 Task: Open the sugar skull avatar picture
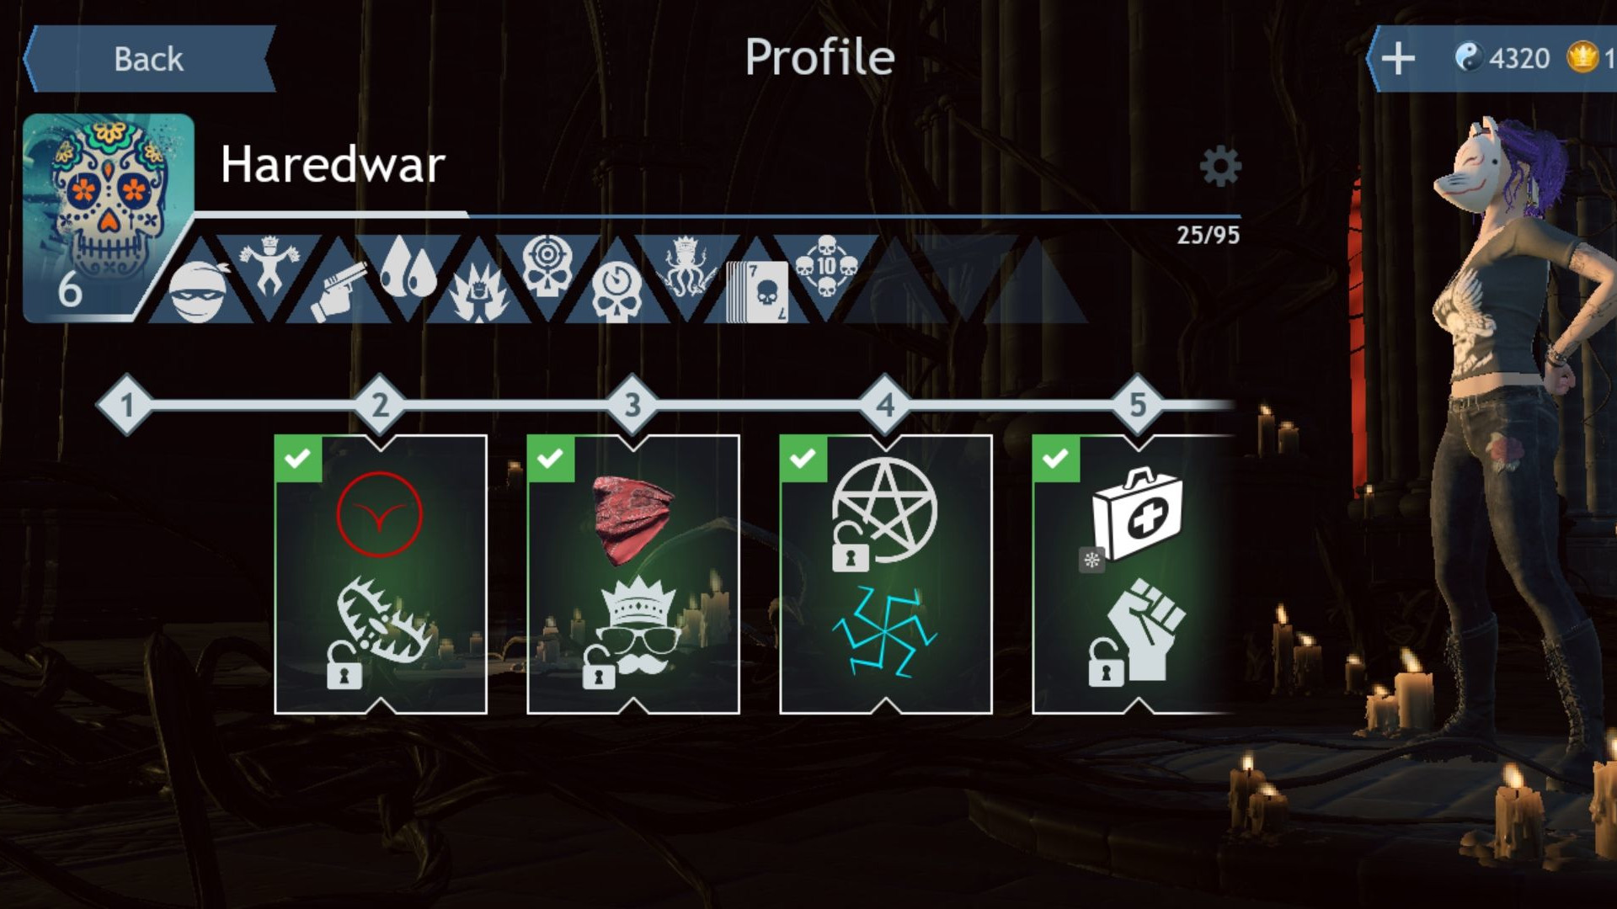[109, 218]
